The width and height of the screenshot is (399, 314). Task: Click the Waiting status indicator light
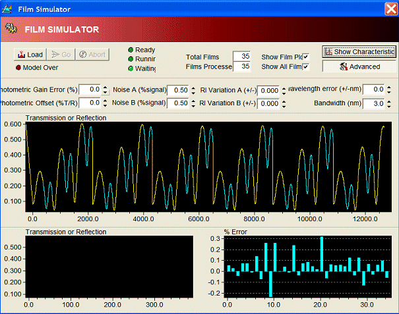click(131, 68)
